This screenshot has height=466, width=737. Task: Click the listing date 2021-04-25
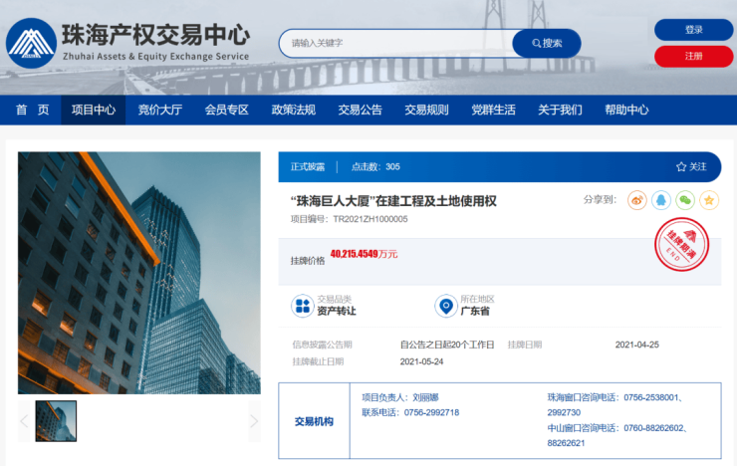pos(636,345)
